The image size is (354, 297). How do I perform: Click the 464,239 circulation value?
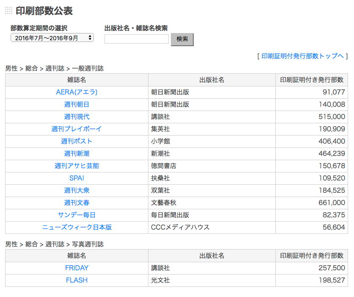pyautogui.click(x=332, y=153)
